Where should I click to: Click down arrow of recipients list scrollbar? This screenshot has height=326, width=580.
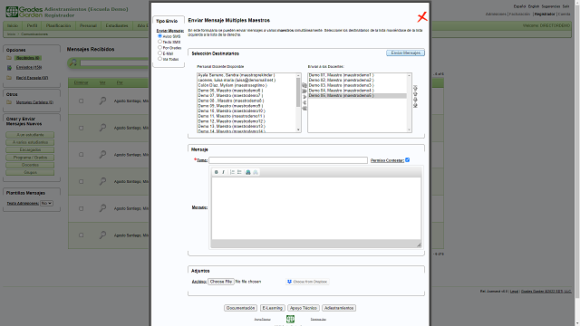(x=409, y=129)
